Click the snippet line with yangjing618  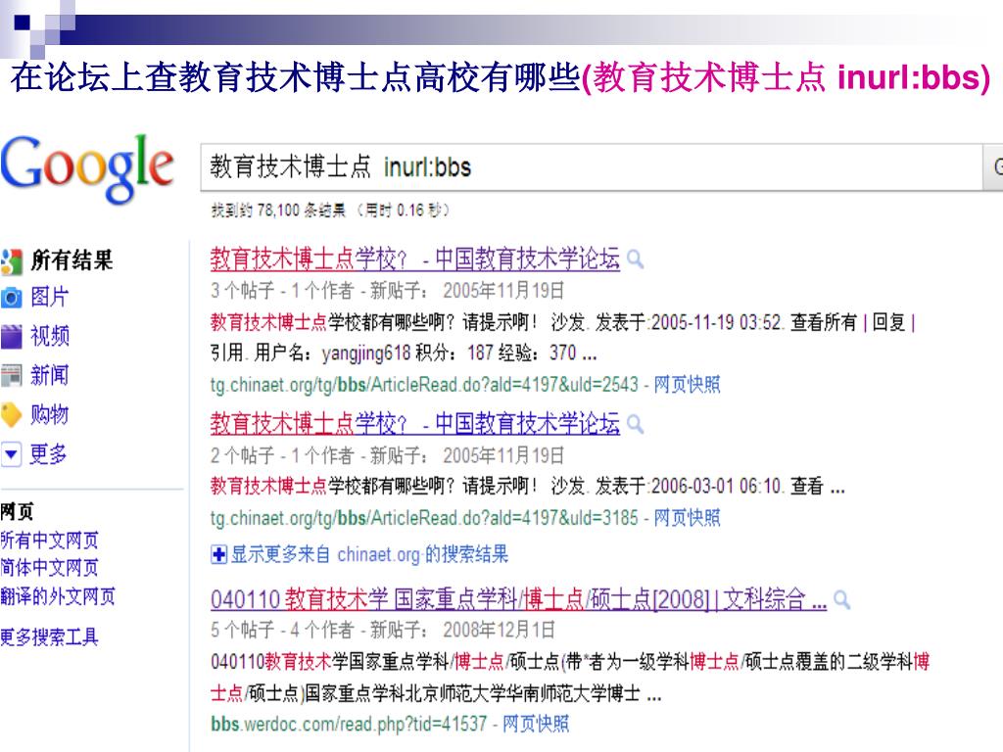point(403,352)
